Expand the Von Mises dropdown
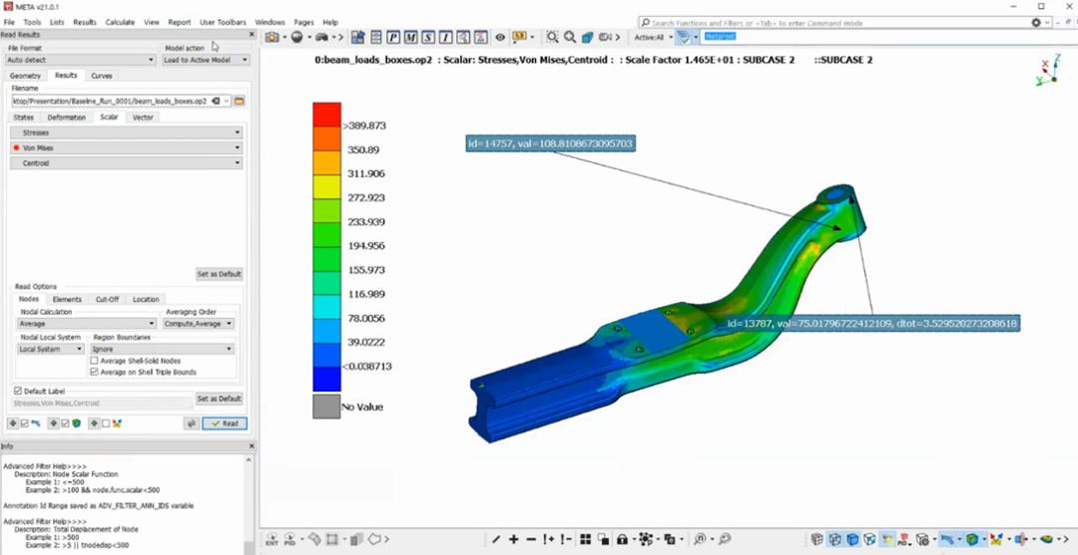This screenshot has height=555, width=1078. point(127,147)
